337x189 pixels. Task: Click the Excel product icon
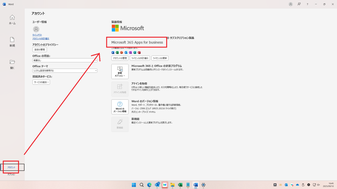coord(117,52)
